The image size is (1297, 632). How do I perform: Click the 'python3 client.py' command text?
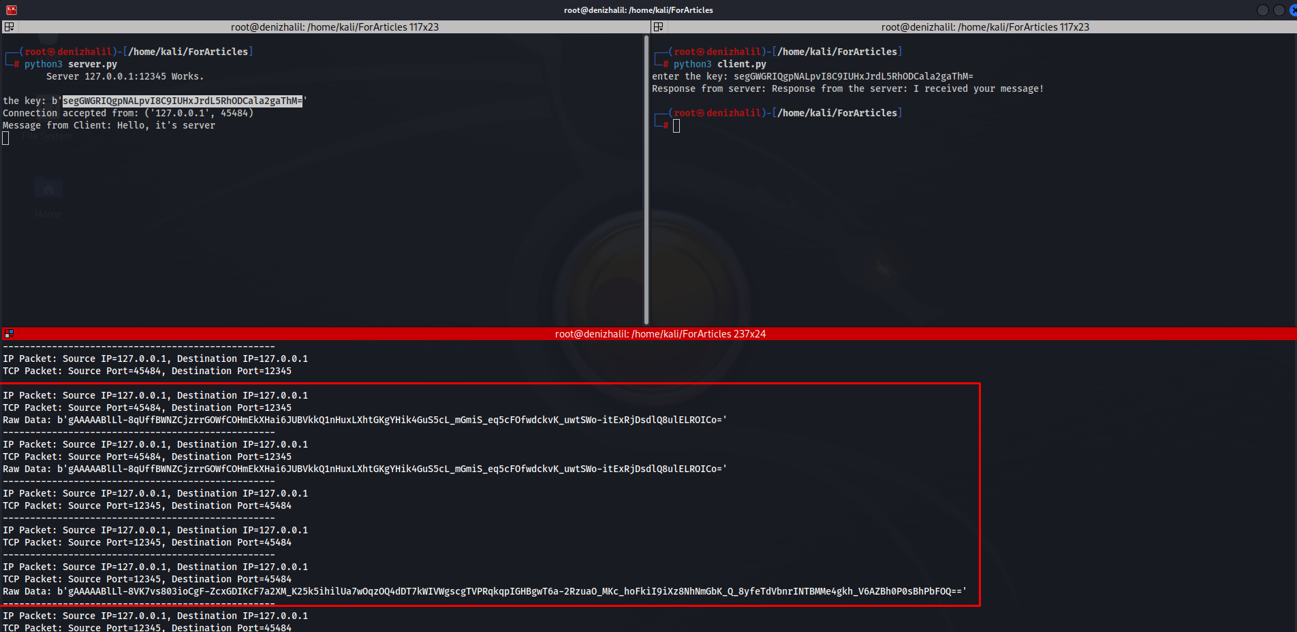point(719,65)
